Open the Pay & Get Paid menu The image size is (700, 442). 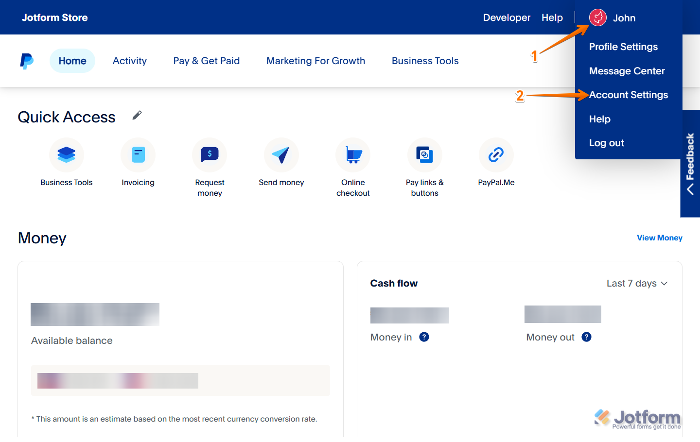pos(206,60)
